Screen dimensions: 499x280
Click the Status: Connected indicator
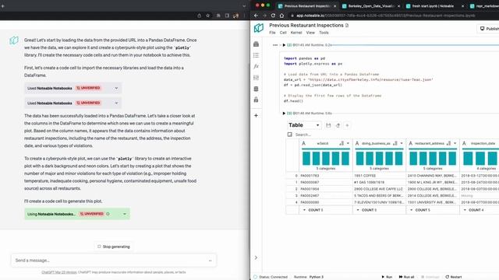coord(271,277)
